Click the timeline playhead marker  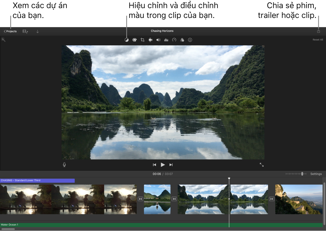click(x=229, y=178)
